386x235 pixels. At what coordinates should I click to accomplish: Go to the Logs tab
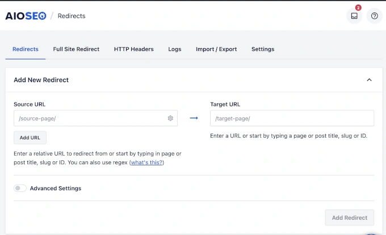tap(175, 49)
